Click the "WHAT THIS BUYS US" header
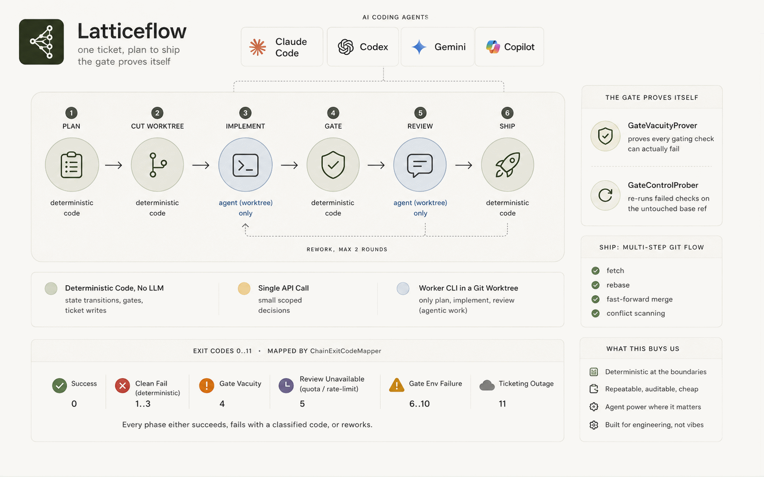Viewport: 764px width, 477px height. click(643, 349)
